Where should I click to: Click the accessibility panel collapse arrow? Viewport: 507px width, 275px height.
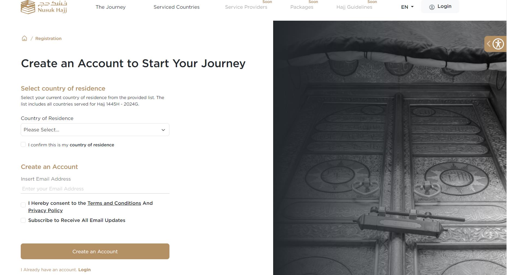[488, 44]
